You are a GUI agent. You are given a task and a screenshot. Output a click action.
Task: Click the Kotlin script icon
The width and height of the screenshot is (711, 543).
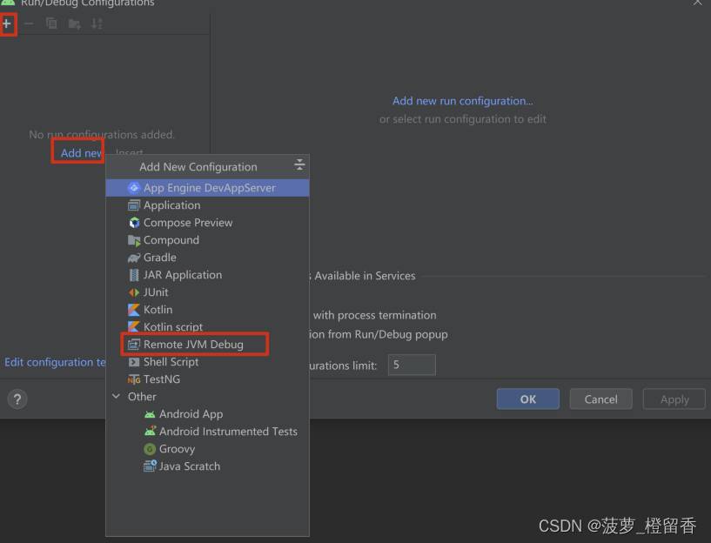[x=134, y=326]
